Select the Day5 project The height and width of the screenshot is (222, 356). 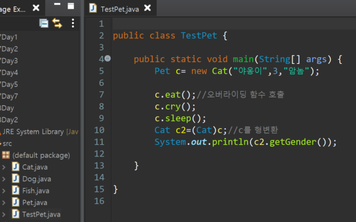click(9, 85)
